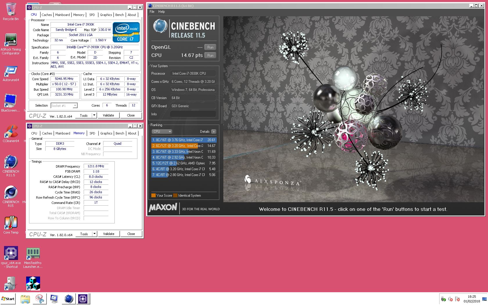Viewport: 488px width, 305px height.
Task: Select ranking row 2 scoring 14.67
Action: point(184,146)
